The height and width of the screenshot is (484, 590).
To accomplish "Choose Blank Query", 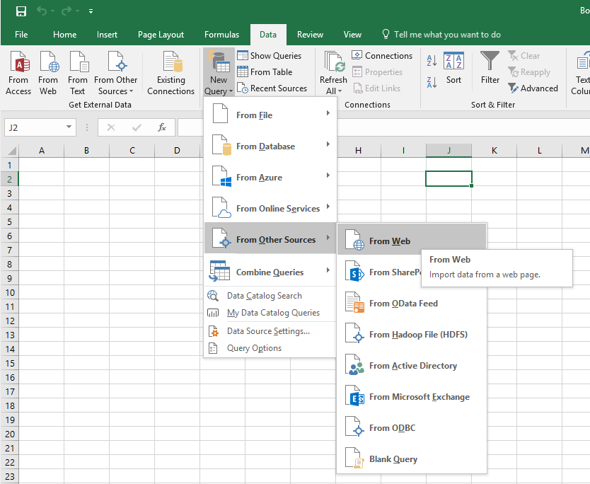I will (412, 459).
